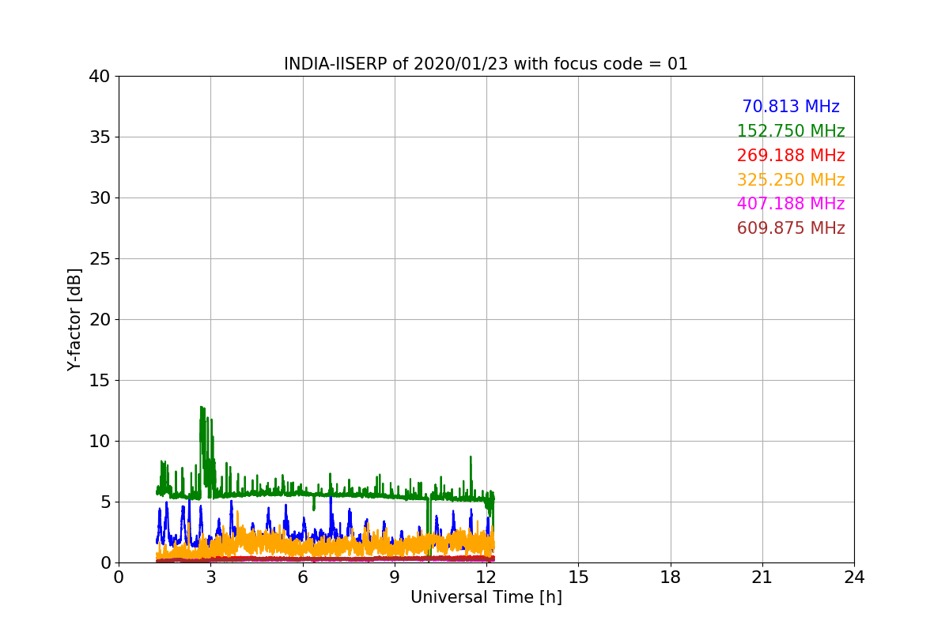The width and height of the screenshot is (949, 632).
Task: Click the y-axis tick label 35
Action: pyautogui.click(x=100, y=137)
